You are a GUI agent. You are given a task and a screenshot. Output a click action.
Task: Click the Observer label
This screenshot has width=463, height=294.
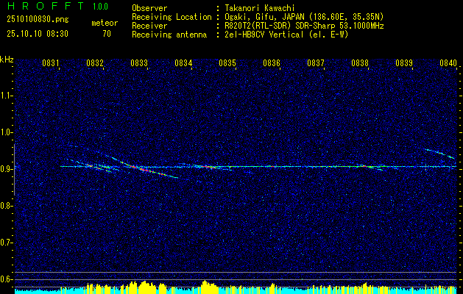149,8
